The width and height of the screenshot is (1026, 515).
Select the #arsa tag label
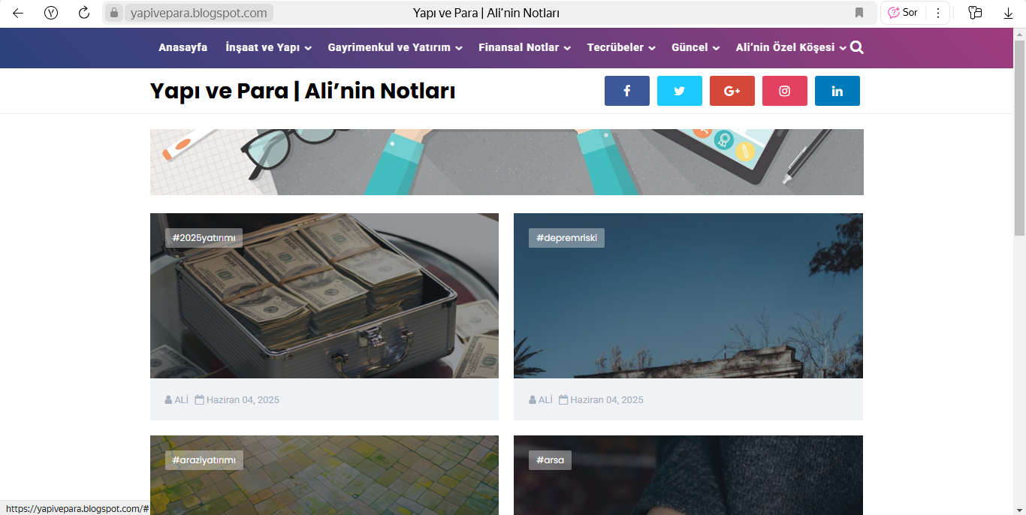550,460
